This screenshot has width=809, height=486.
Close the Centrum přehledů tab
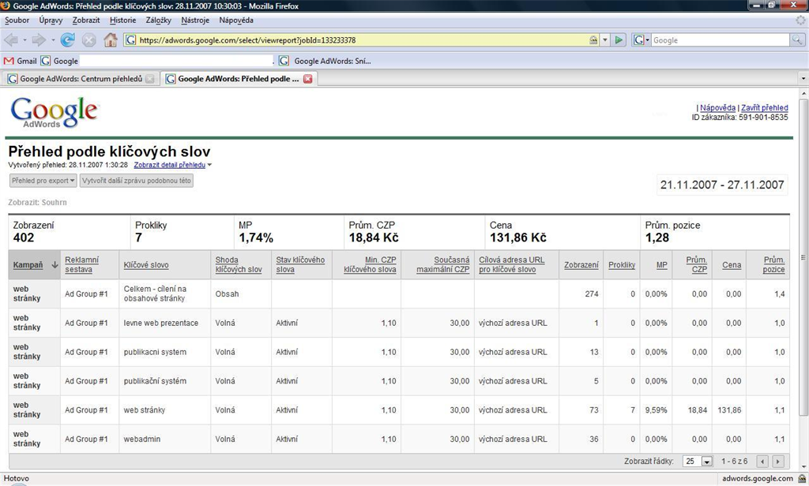tap(149, 79)
